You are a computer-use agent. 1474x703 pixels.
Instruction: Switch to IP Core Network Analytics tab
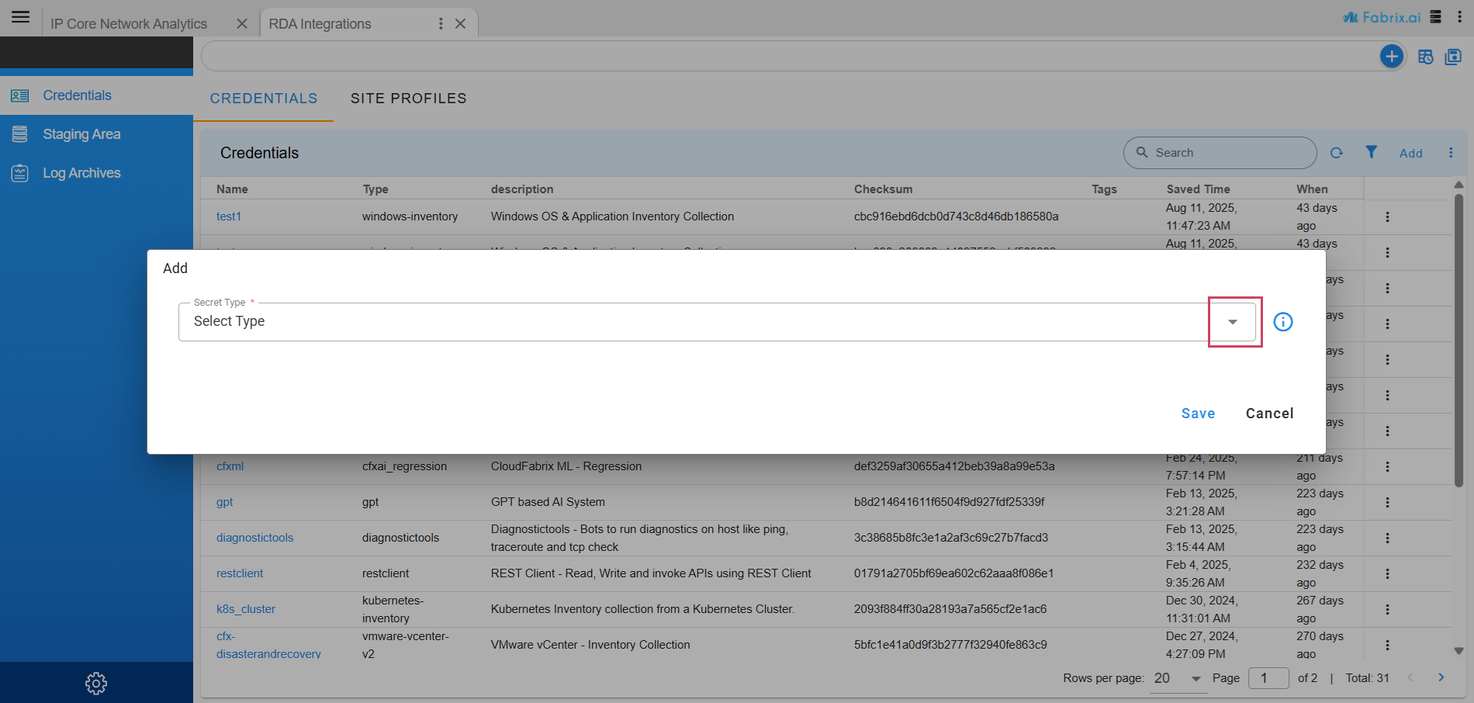129,24
